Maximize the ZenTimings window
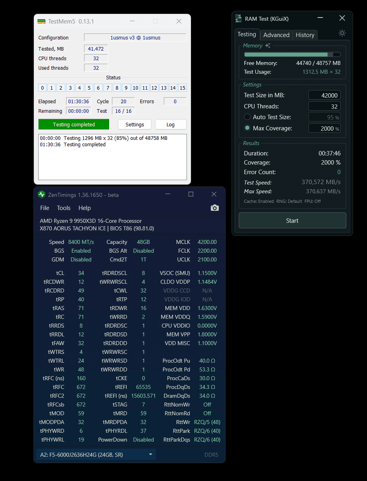Image resolution: width=367 pixels, height=481 pixels. (191, 194)
